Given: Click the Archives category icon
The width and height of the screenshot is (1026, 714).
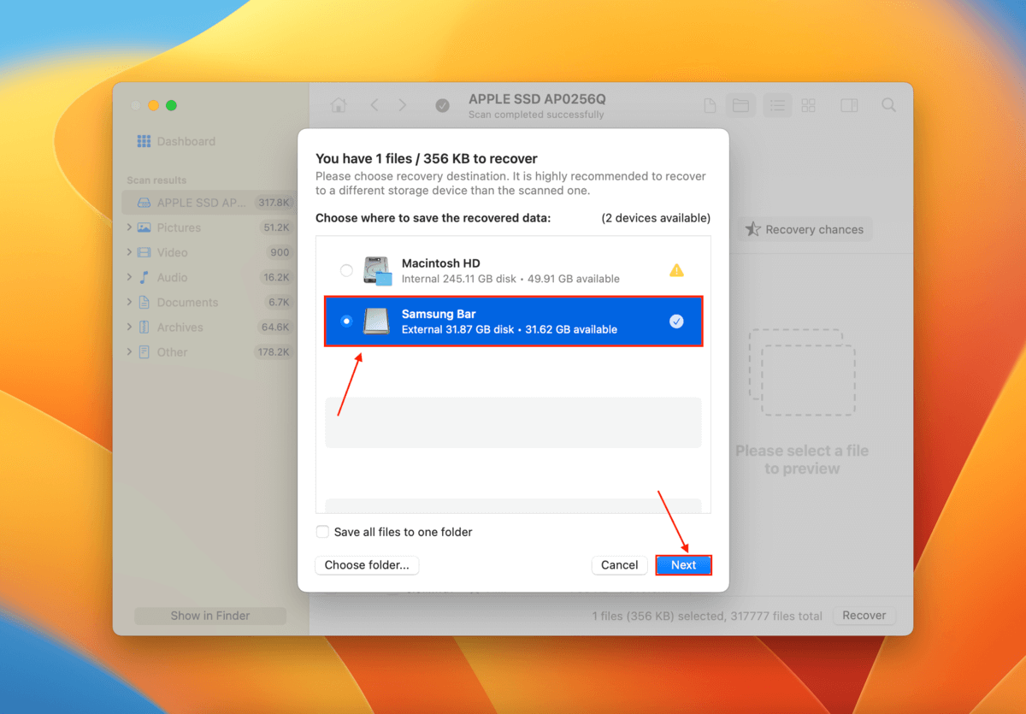Looking at the screenshot, I should point(144,327).
